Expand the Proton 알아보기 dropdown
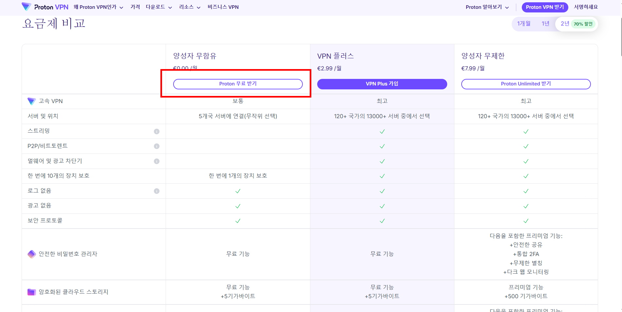The height and width of the screenshot is (312, 622). tap(487, 7)
